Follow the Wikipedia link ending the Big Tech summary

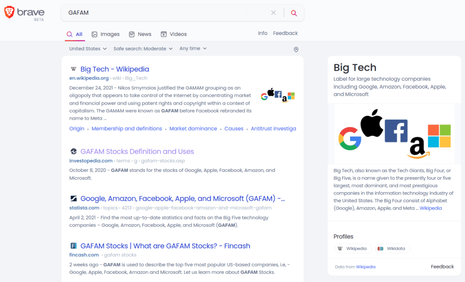[430, 208]
